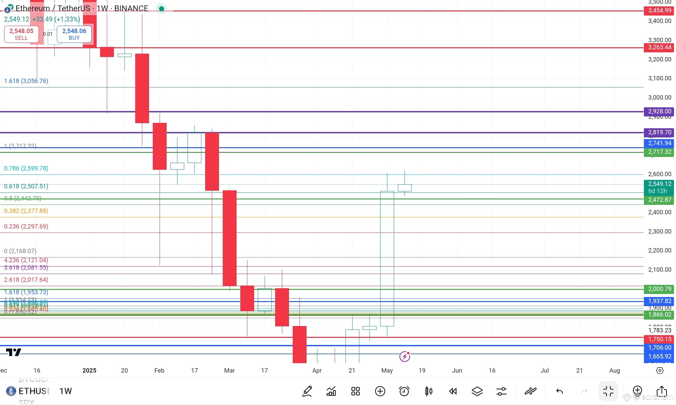Click the time axis settings gear
676x405 pixels.
click(x=660, y=370)
